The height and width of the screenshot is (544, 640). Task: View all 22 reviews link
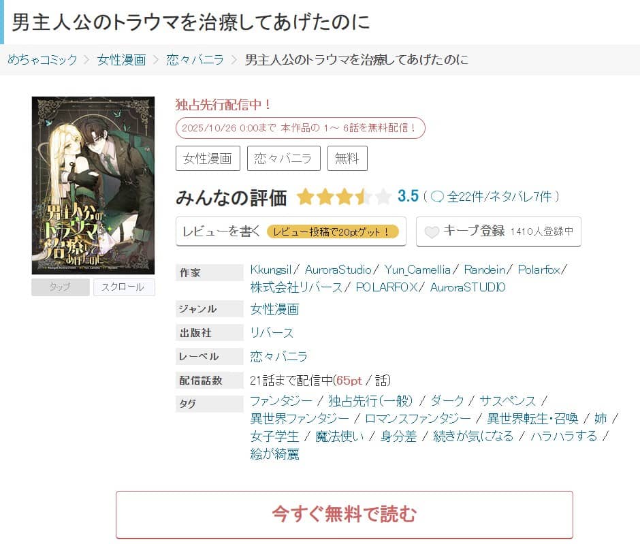pos(465,197)
